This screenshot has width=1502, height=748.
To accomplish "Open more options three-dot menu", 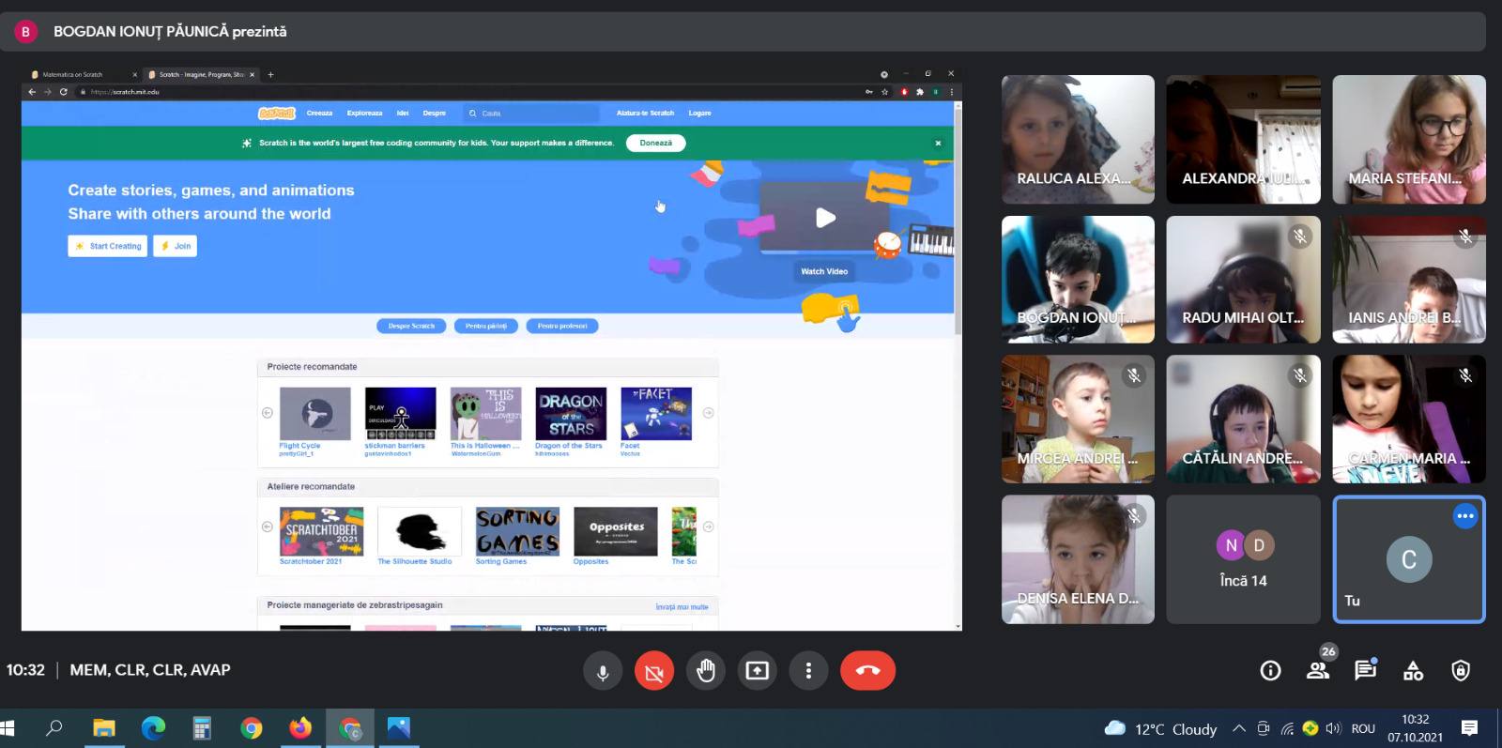I will (808, 671).
